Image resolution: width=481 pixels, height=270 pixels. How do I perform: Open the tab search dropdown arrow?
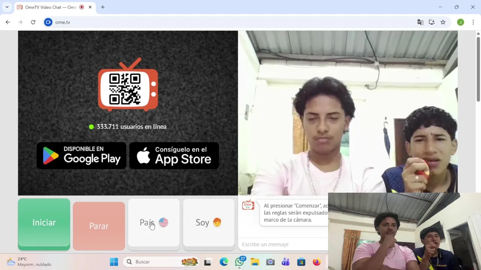(7, 7)
